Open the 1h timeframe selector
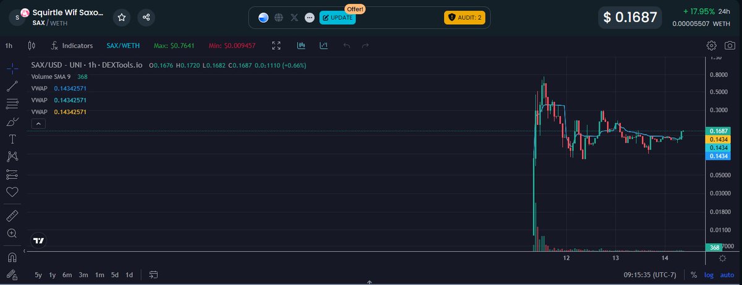This screenshot has width=742, height=285. 9,46
